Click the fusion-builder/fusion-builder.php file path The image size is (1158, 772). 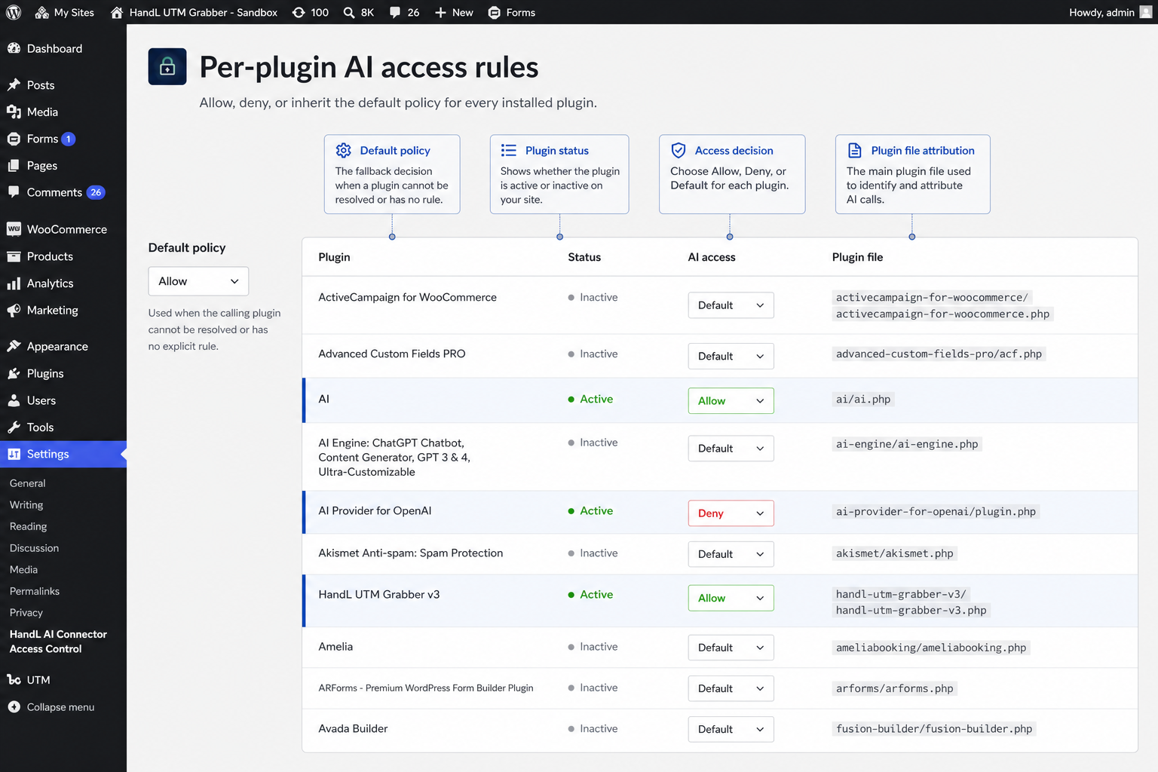point(934,729)
